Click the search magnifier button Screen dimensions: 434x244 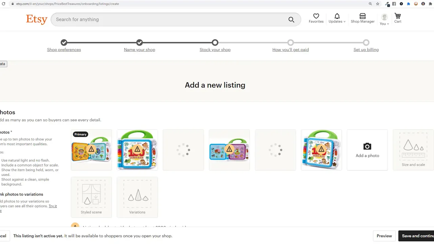pyautogui.click(x=291, y=20)
